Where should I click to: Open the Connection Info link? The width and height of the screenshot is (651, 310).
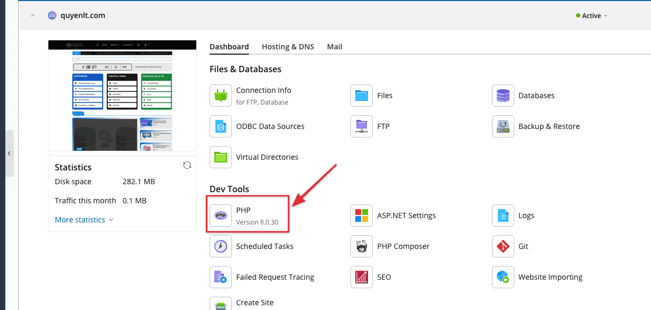(263, 90)
